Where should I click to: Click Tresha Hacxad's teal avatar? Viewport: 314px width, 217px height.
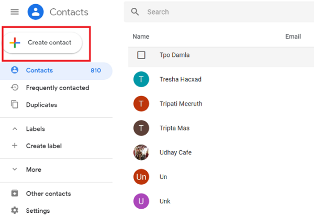click(x=141, y=79)
